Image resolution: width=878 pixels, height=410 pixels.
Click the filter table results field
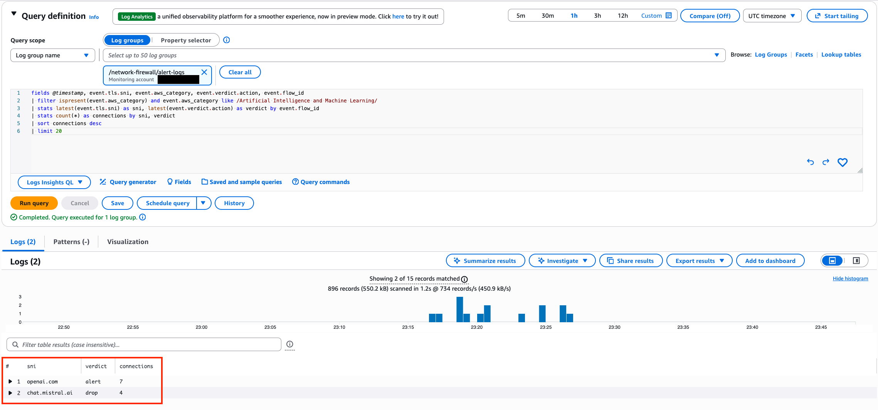[144, 345]
